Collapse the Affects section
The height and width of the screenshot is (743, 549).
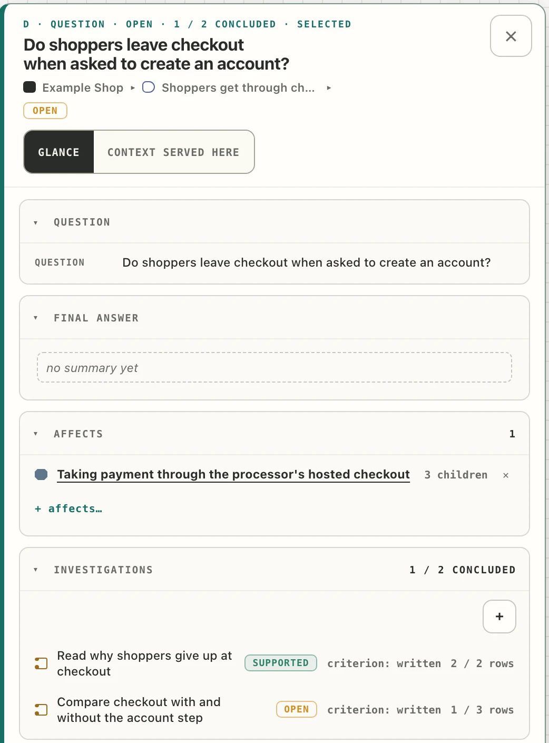36,434
